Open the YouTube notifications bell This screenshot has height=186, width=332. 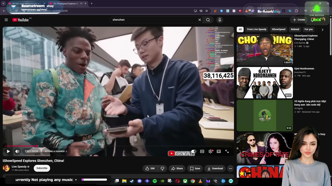313,20
